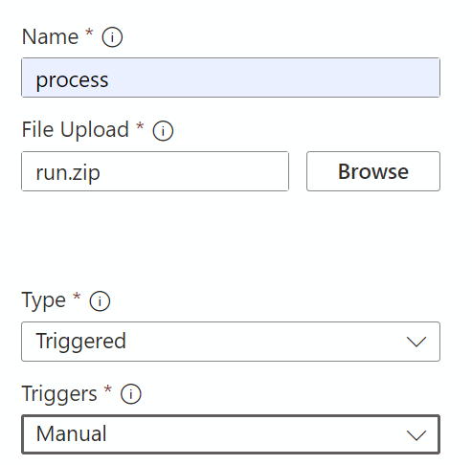Place cursor after the word 'process'

point(109,79)
